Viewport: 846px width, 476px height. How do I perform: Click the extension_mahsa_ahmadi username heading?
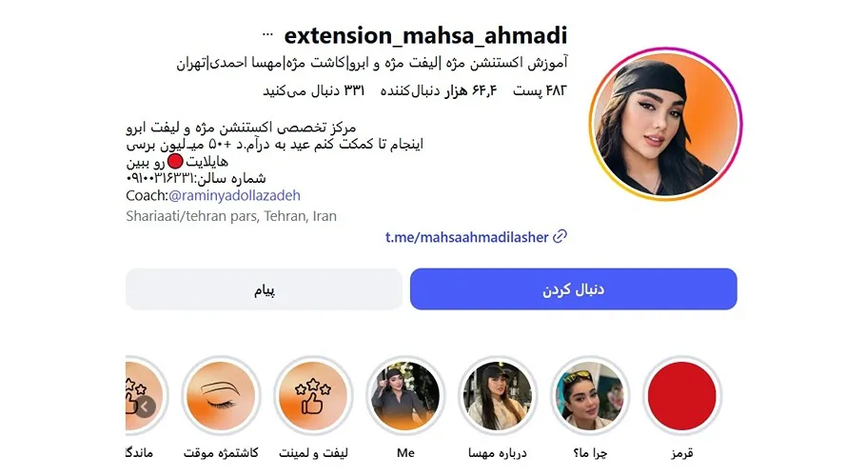point(425,35)
